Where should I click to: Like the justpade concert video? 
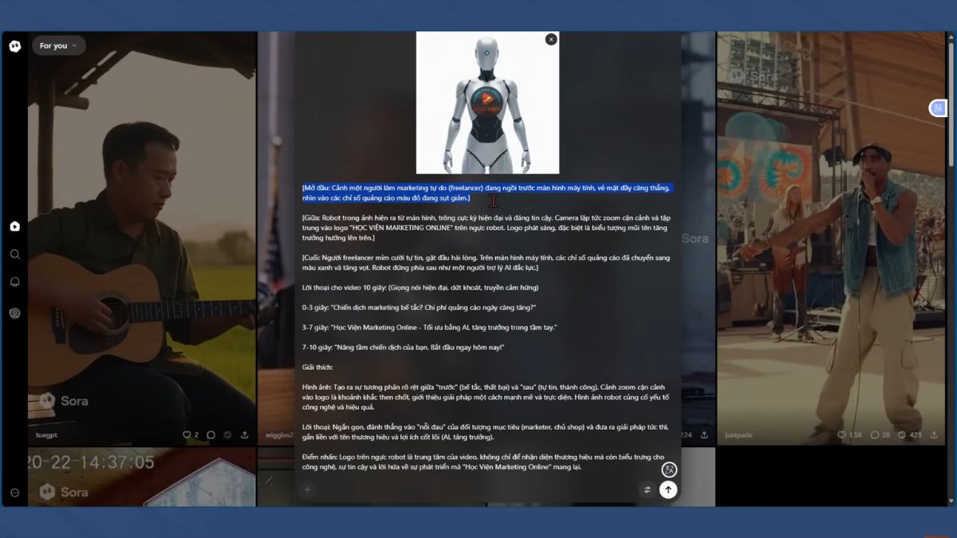pos(841,435)
